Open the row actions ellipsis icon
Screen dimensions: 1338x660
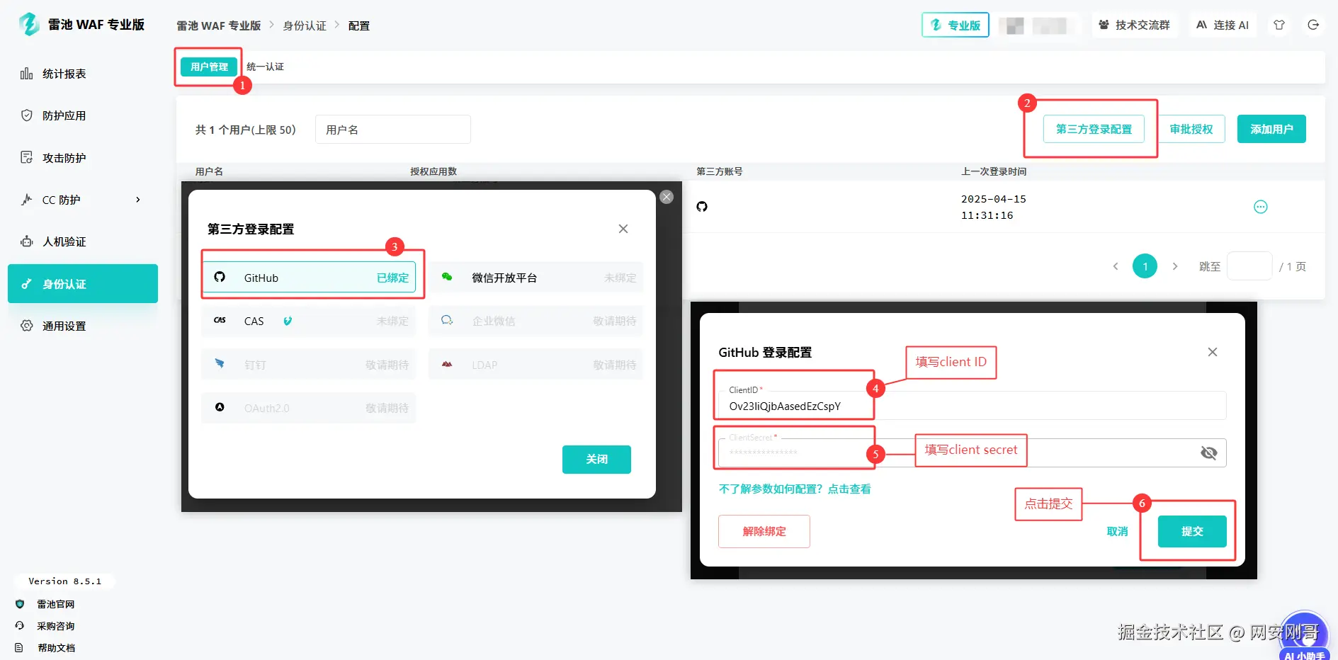1261,207
